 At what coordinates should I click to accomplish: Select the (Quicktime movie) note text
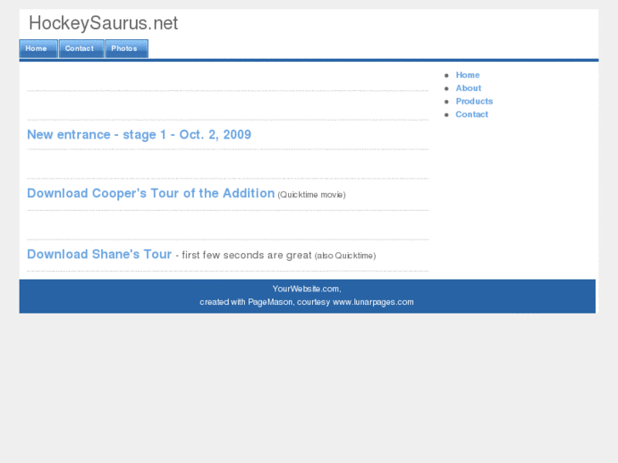click(x=311, y=195)
